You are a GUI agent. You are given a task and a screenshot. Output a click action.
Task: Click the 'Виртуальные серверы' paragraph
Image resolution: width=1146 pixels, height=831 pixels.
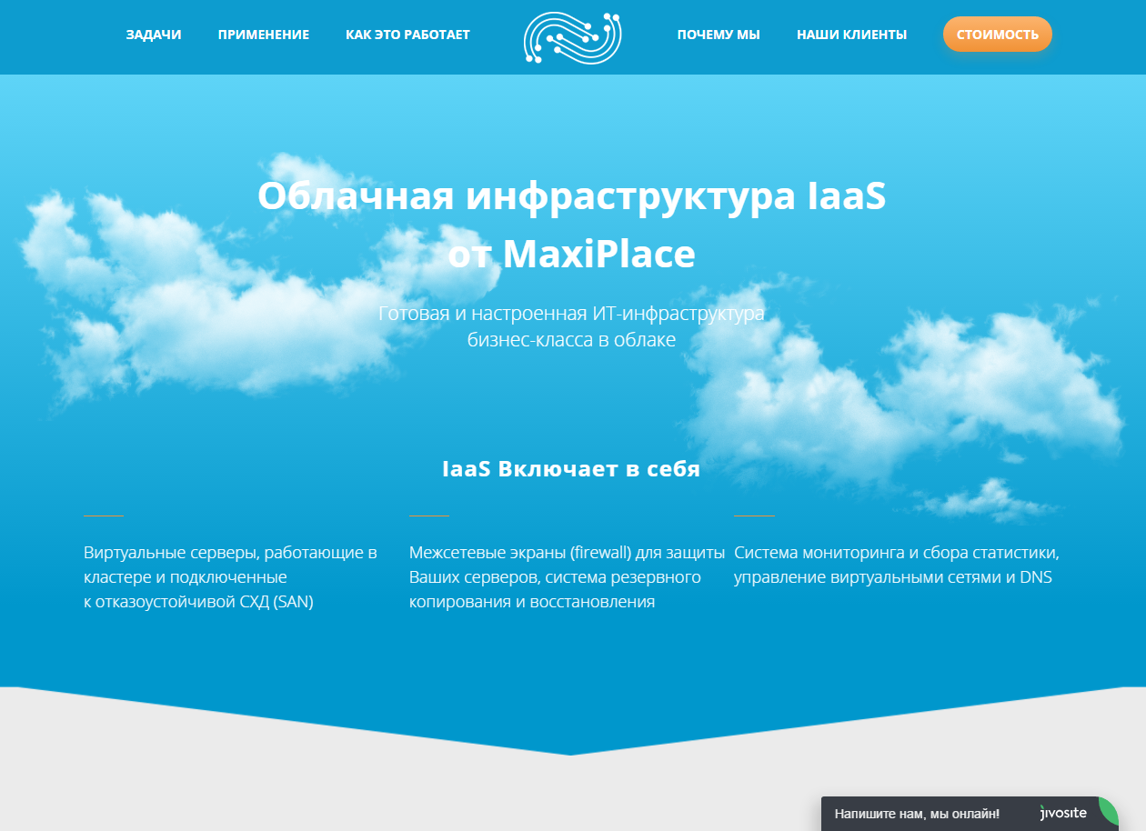coord(230,577)
